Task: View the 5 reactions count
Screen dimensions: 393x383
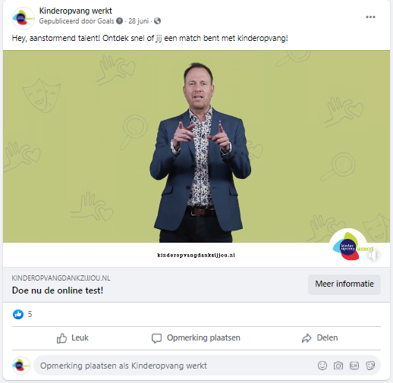Action: (30, 314)
